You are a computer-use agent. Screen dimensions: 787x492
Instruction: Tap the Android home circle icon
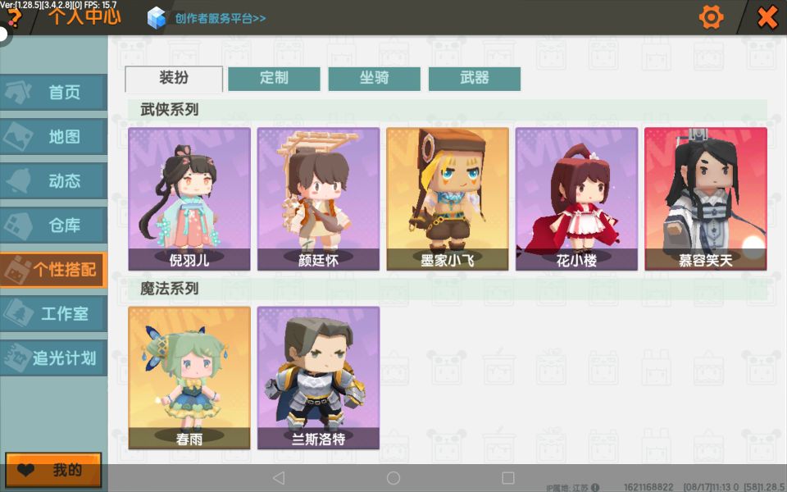tap(393, 478)
